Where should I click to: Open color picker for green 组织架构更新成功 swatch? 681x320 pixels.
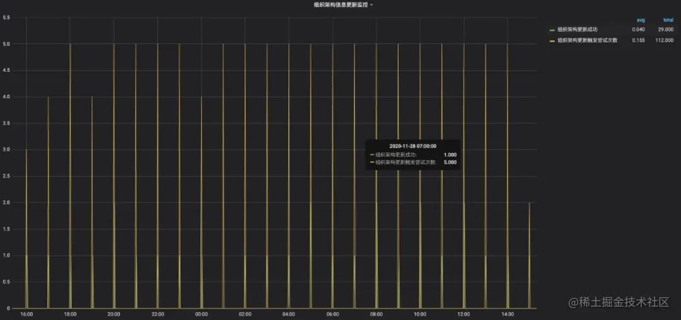(x=552, y=30)
